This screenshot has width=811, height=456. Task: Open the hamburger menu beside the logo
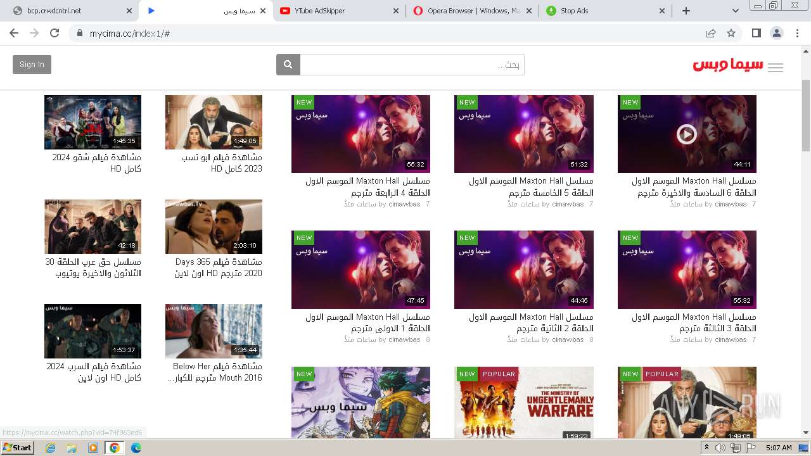tap(776, 68)
